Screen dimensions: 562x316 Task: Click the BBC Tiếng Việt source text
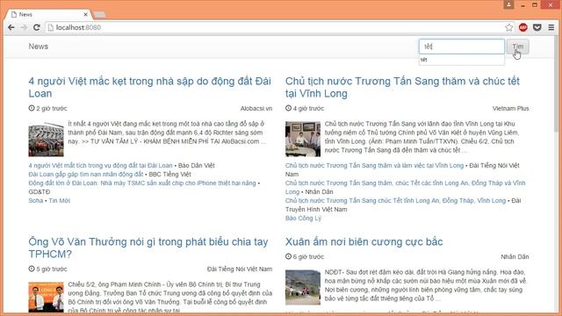(x=169, y=175)
